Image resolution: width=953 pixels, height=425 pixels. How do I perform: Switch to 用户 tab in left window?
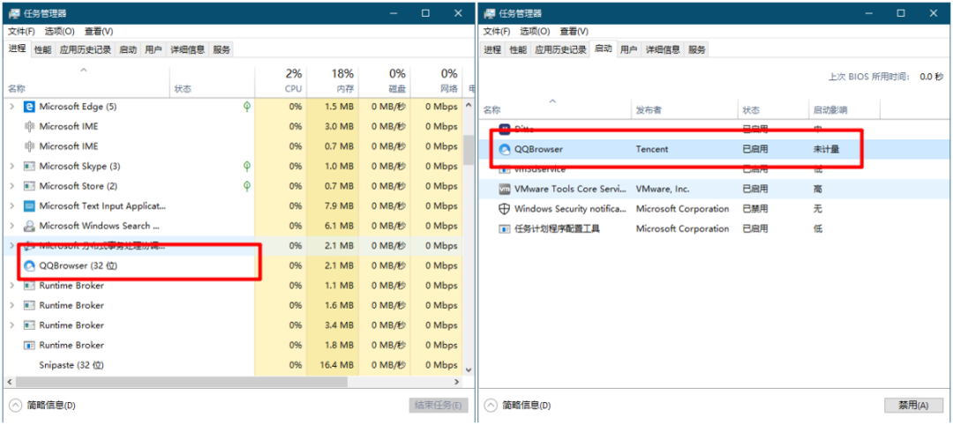[x=154, y=49]
